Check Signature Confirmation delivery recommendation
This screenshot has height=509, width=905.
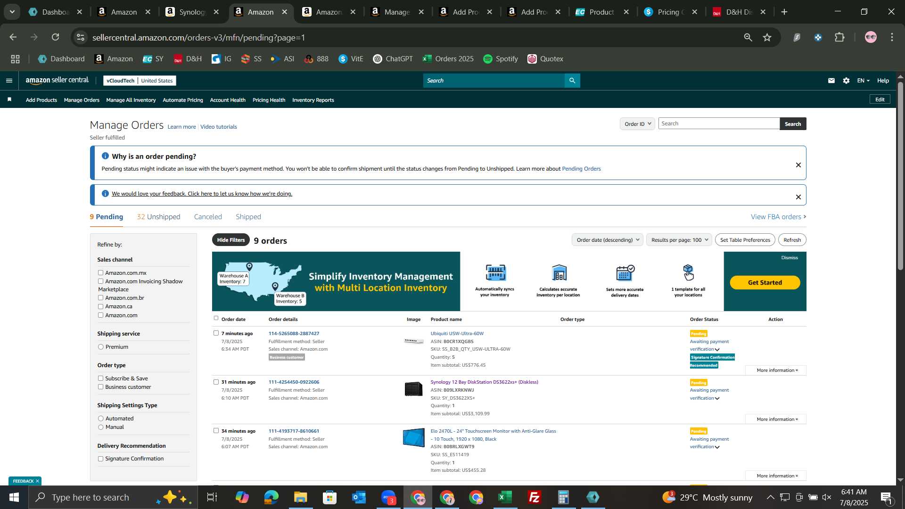pyautogui.click(x=100, y=459)
